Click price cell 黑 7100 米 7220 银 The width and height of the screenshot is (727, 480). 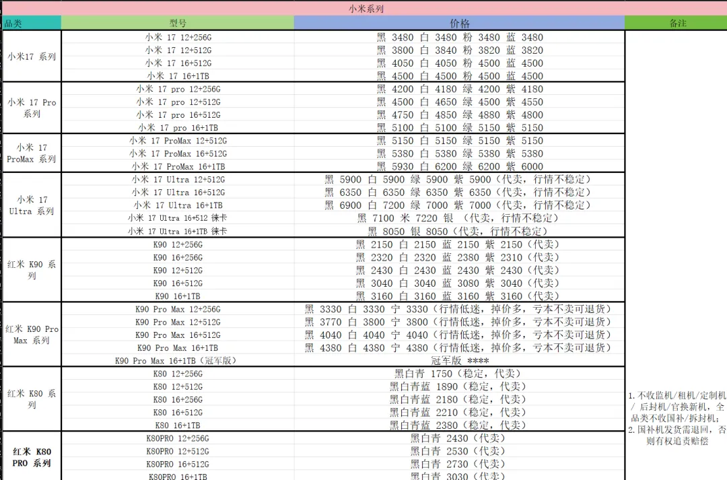(x=459, y=218)
